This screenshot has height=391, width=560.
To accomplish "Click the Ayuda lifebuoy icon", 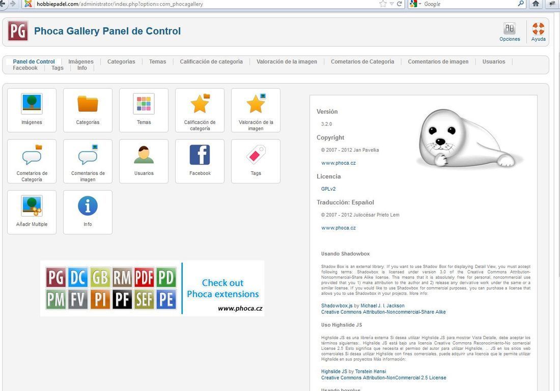I will pyautogui.click(x=538, y=32).
